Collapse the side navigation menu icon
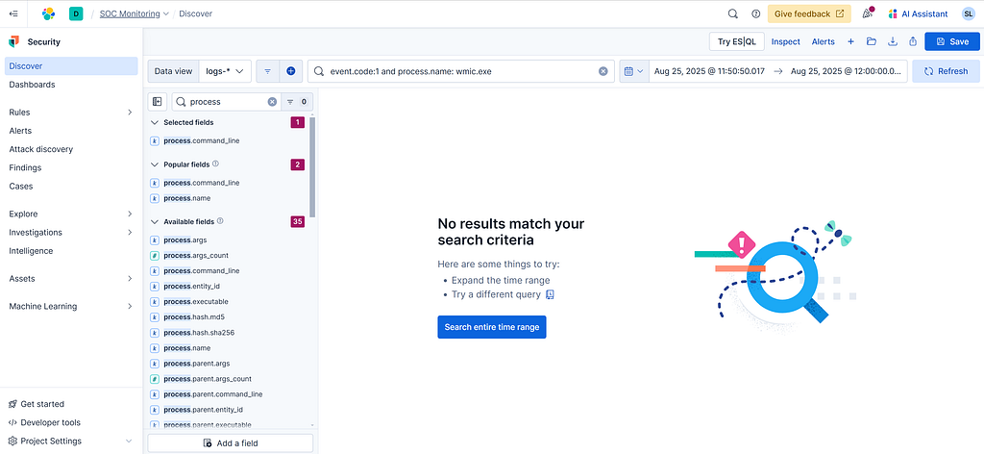 click(x=12, y=13)
